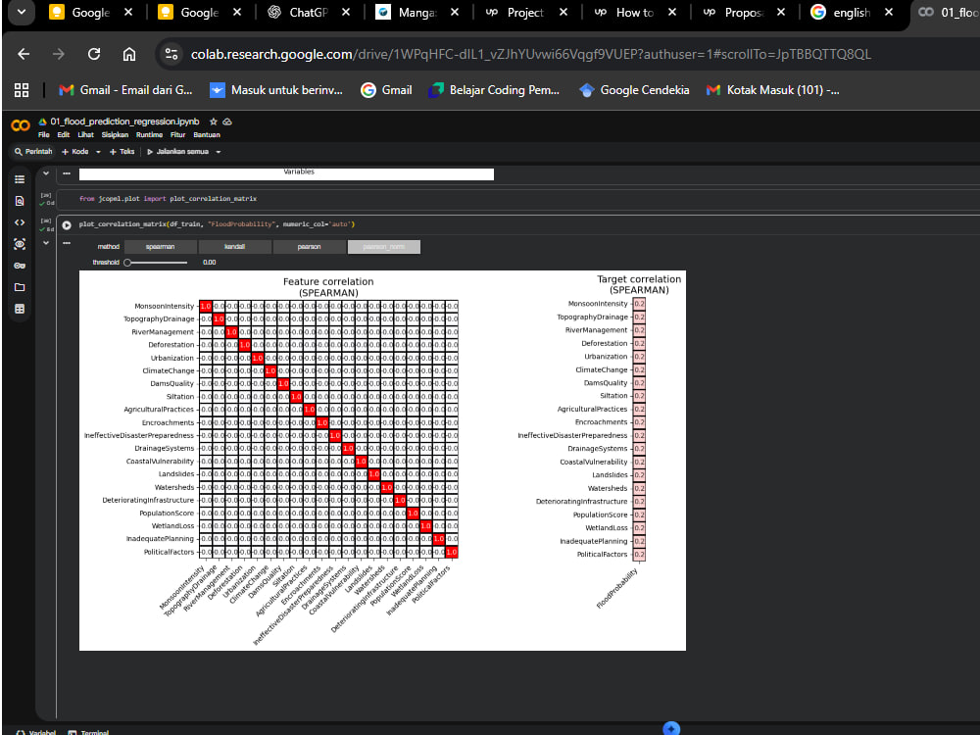The image size is (980, 735).
Task: Click the Colab logo icon
Action: 20,125
